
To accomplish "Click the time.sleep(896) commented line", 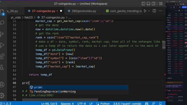I will pyautogui.click(x=38, y=95).
